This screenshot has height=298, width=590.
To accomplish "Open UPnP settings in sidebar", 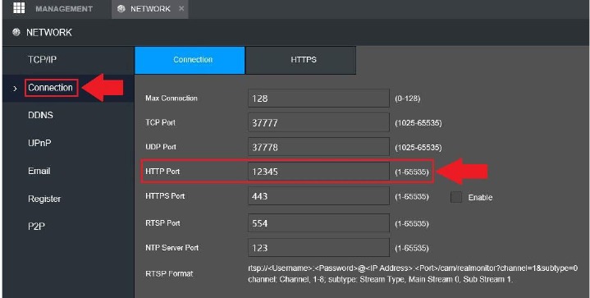I will click(x=39, y=143).
